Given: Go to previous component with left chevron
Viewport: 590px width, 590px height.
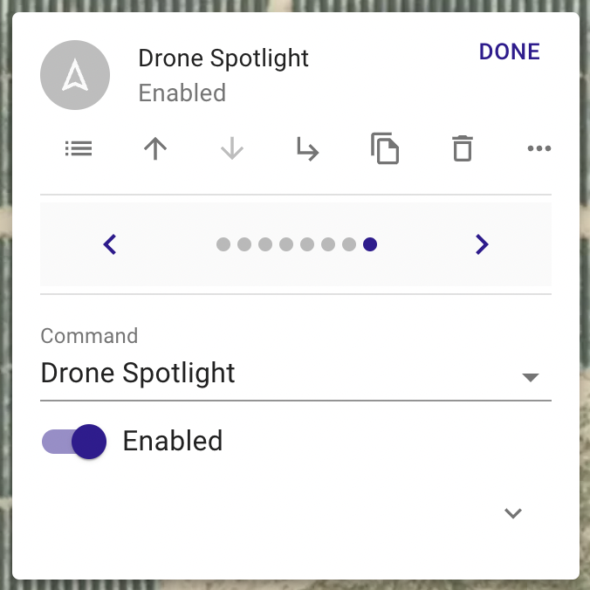Looking at the screenshot, I should [x=109, y=244].
